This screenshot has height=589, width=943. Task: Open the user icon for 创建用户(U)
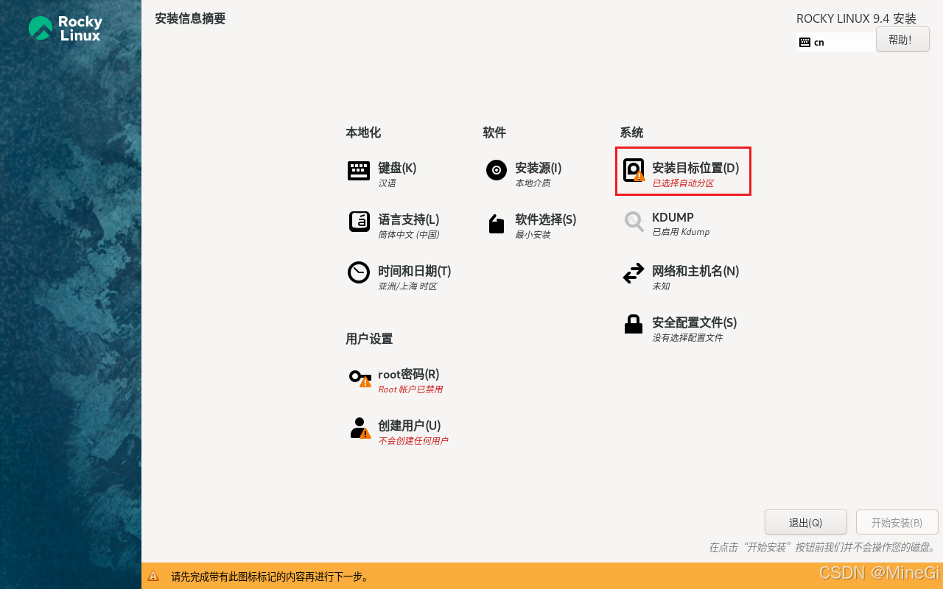[x=360, y=428]
